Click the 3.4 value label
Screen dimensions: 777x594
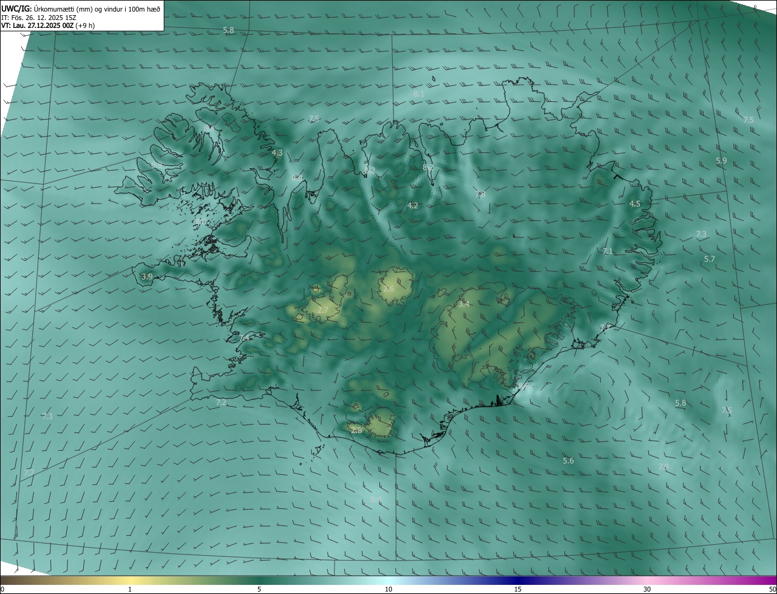(x=464, y=304)
